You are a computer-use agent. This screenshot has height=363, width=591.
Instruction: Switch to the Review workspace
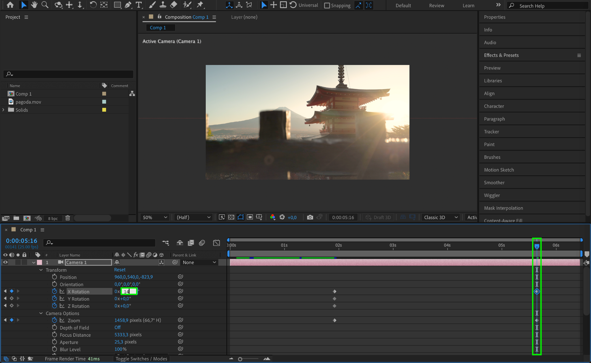(436, 5)
